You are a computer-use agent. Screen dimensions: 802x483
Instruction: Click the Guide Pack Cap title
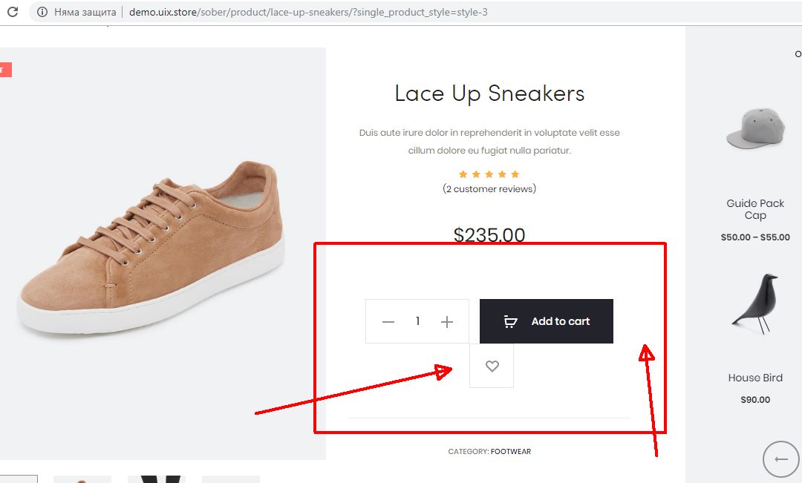(755, 209)
